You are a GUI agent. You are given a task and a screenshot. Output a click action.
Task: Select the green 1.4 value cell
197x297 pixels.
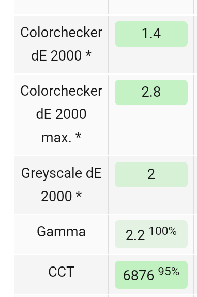point(151,34)
